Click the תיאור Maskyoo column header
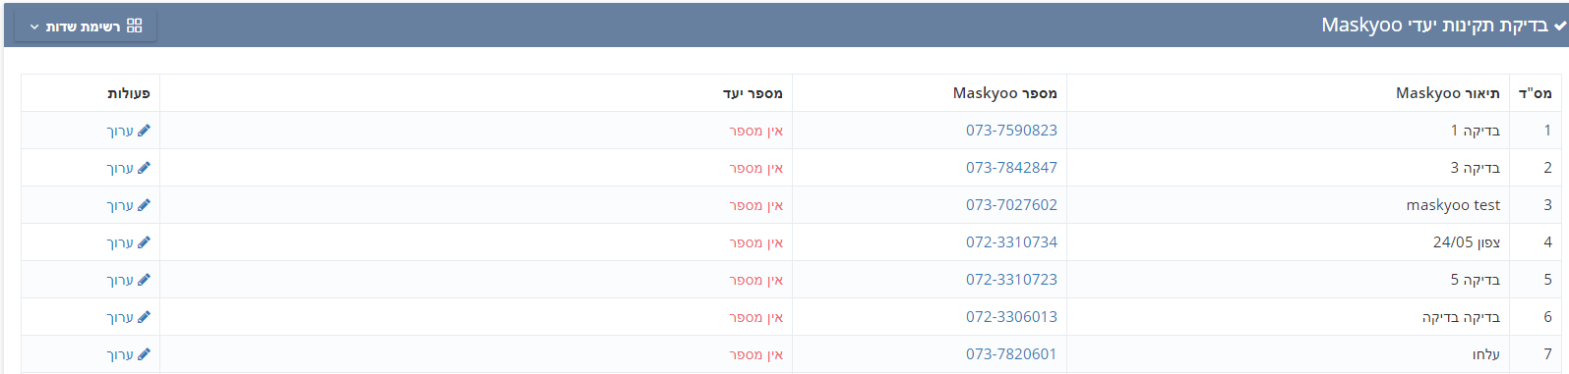Viewport: 1569px width, 374px height. click(x=1448, y=93)
